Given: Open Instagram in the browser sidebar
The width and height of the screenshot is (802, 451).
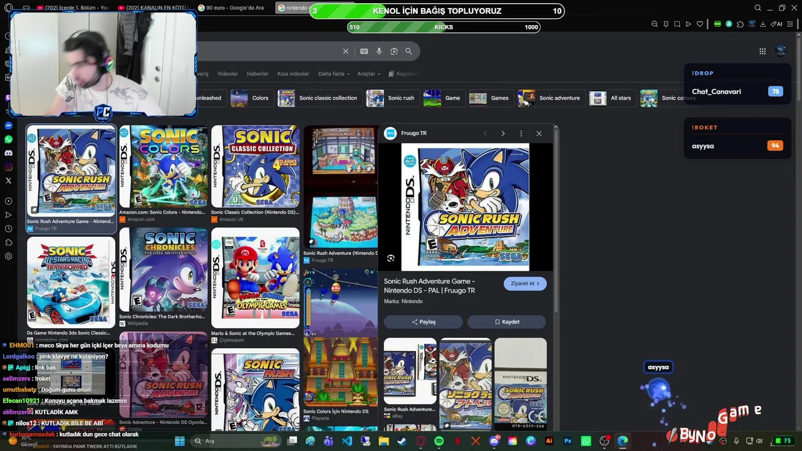Looking at the screenshot, I should (x=8, y=167).
